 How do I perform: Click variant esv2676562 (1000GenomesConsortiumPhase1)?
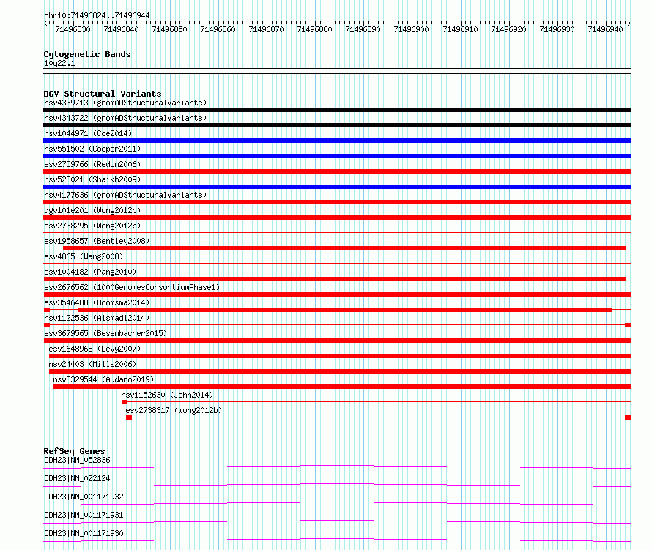[132, 287]
